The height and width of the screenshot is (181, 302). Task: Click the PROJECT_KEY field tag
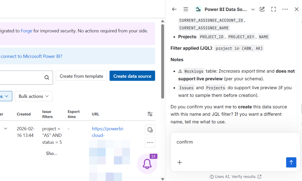click(x=241, y=37)
